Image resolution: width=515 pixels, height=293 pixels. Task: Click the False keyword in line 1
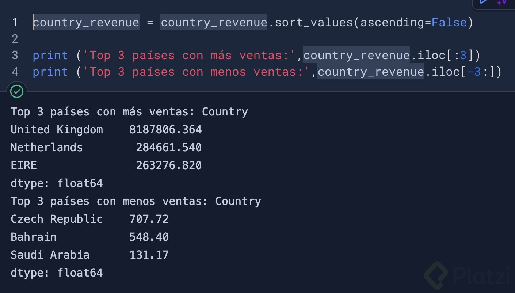pyautogui.click(x=449, y=23)
